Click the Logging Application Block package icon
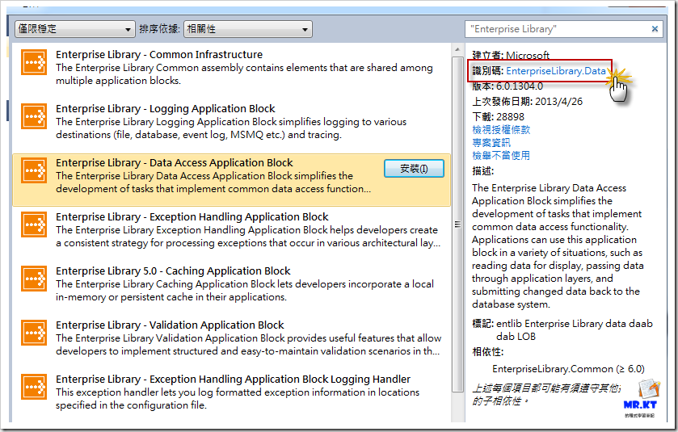The height and width of the screenshot is (432, 678). (34, 116)
